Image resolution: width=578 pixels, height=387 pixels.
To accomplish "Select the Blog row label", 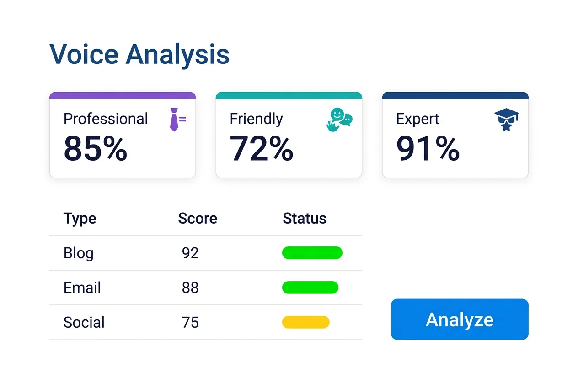I will [x=79, y=253].
